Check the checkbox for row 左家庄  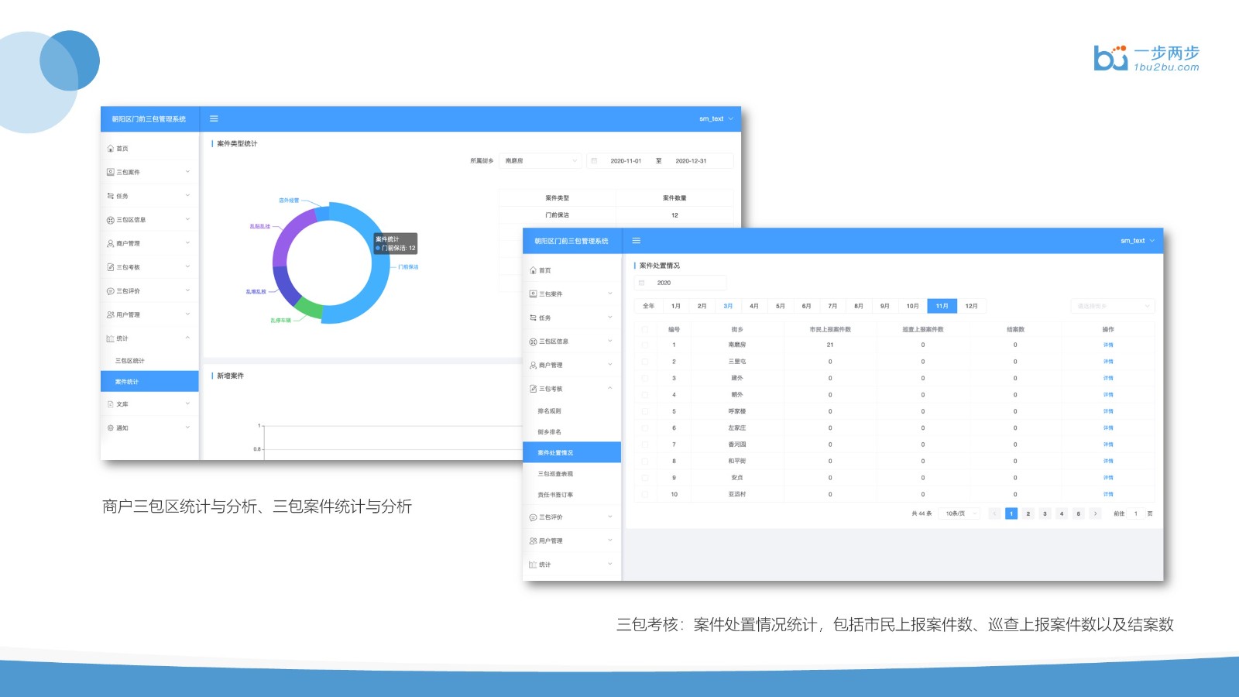click(644, 427)
